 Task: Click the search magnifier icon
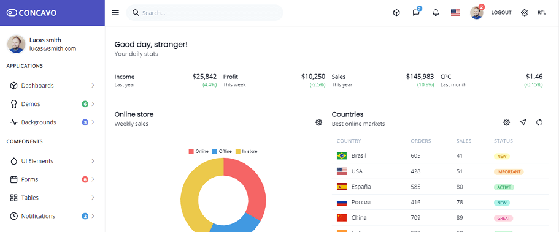click(136, 13)
